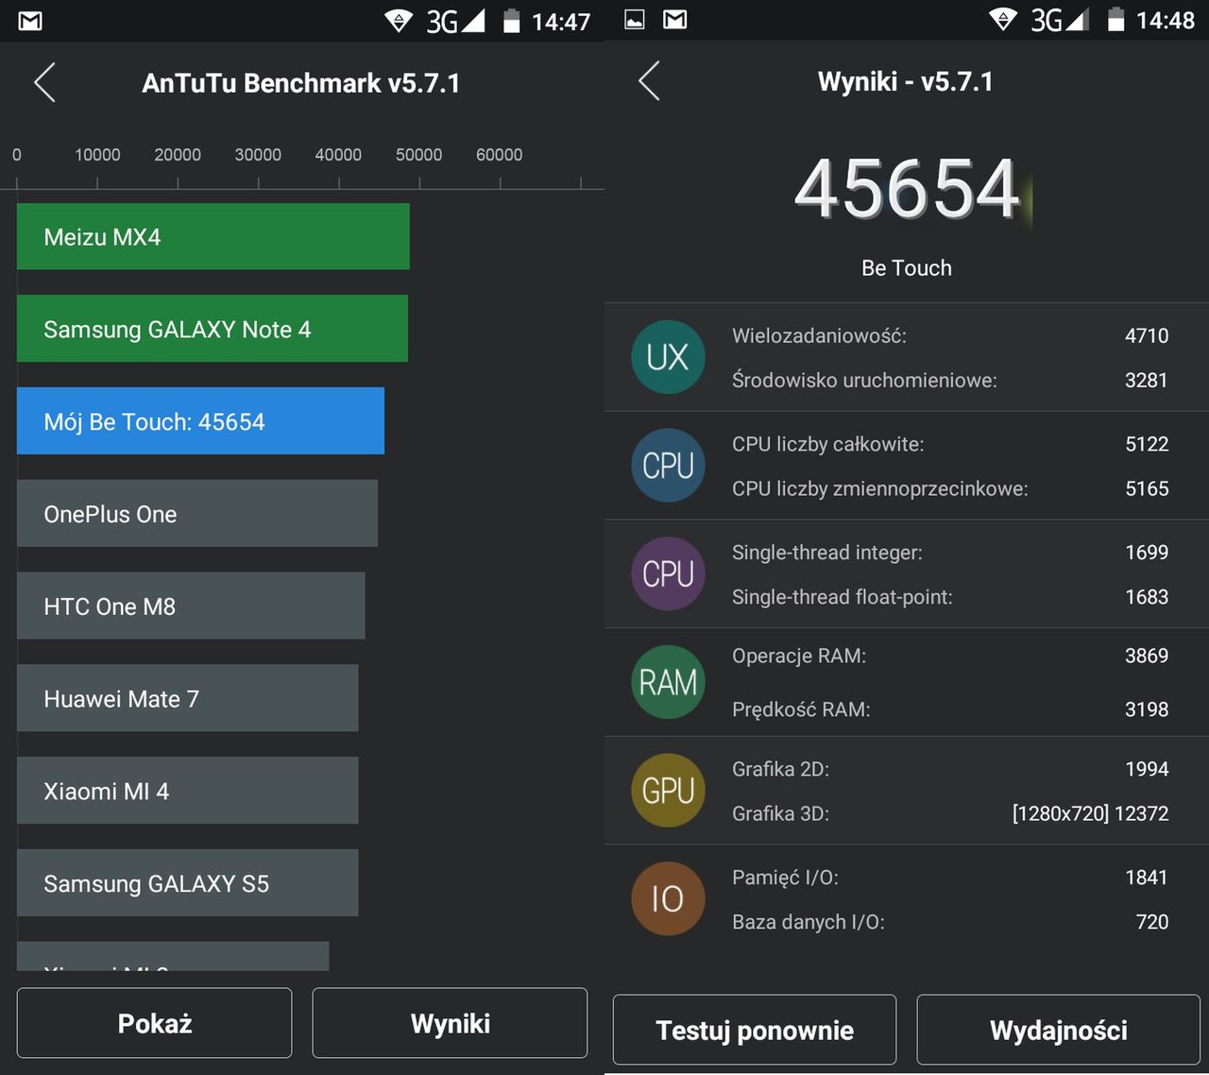Select the Xiaomi MI 4 bar

(187, 791)
